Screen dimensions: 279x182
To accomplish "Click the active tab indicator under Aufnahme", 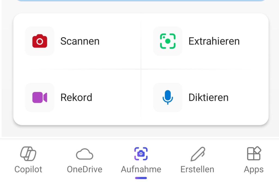I will [x=141, y=178].
